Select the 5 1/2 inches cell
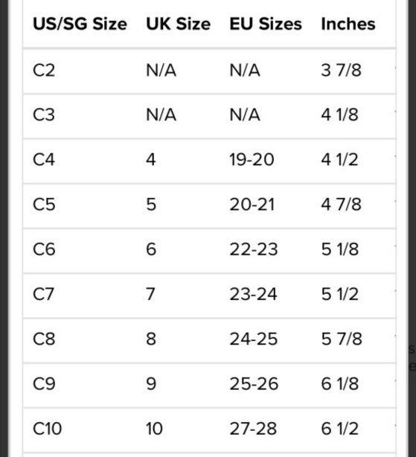Screen dimensions: 416x457 pos(339,294)
